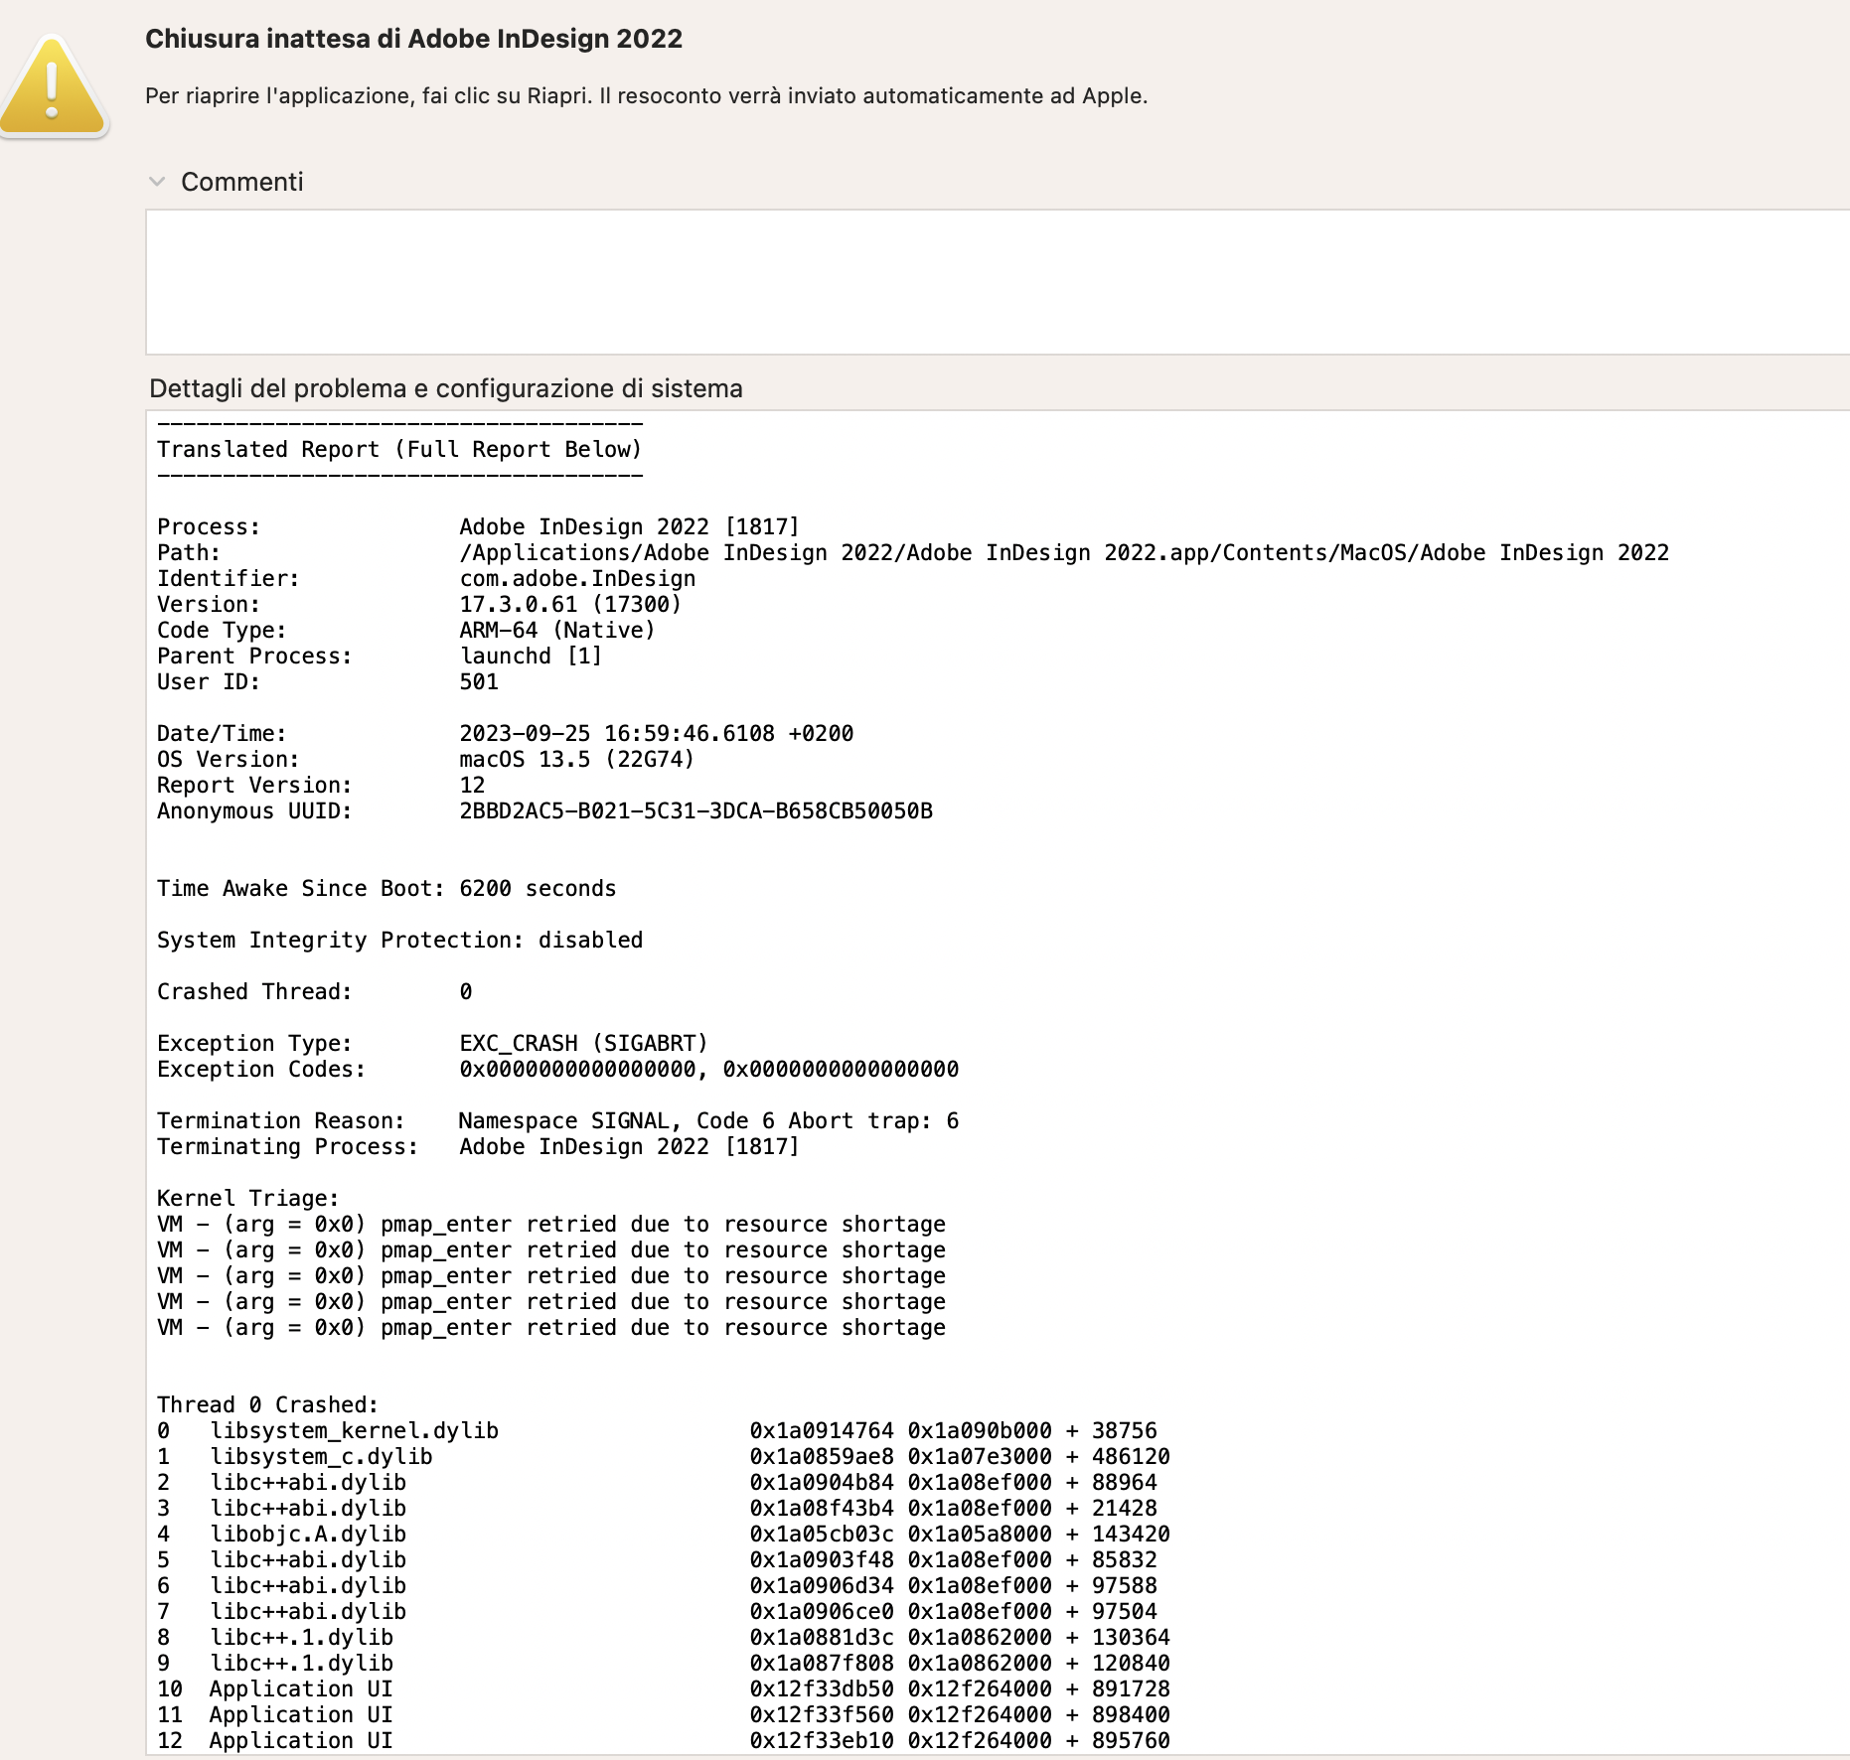Image resolution: width=1850 pixels, height=1760 pixels.
Task: Click the version '17.3.0.61 (17300)'
Action: click(x=570, y=604)
